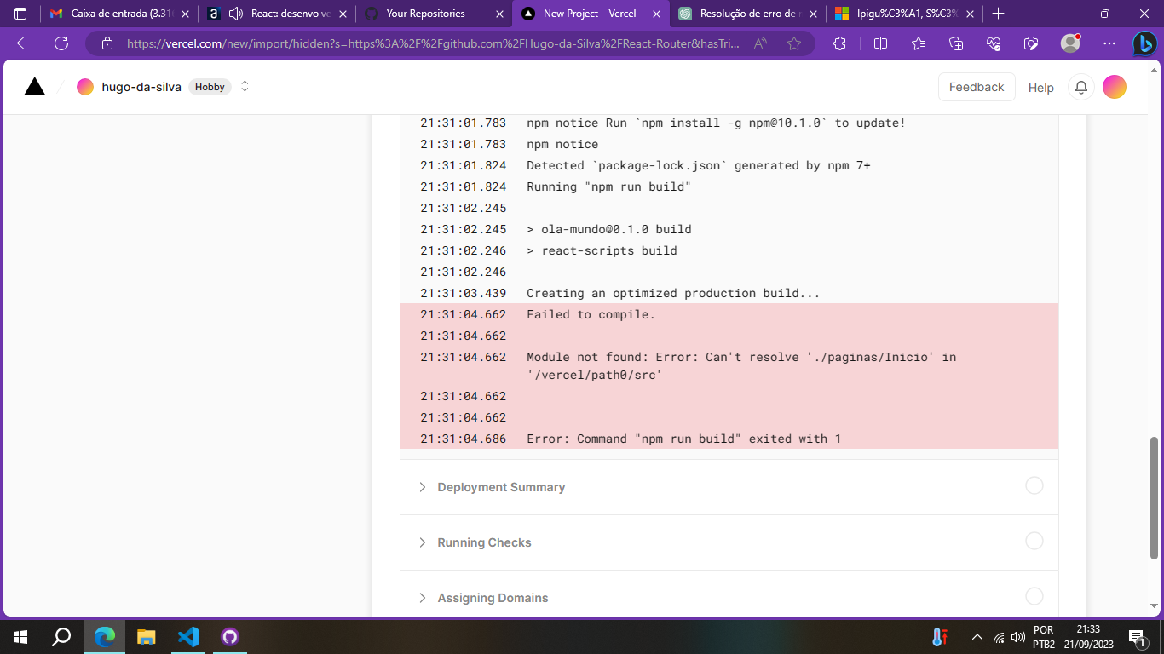Open File Explorer from the taskbar
The height and width of the screenshot is (654, 1164).
pos(147,637)
